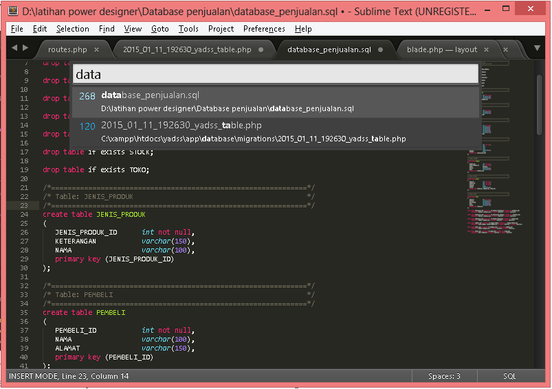
Task: Switch to the blade.php — layout tab
Action: tap(442, 49)
